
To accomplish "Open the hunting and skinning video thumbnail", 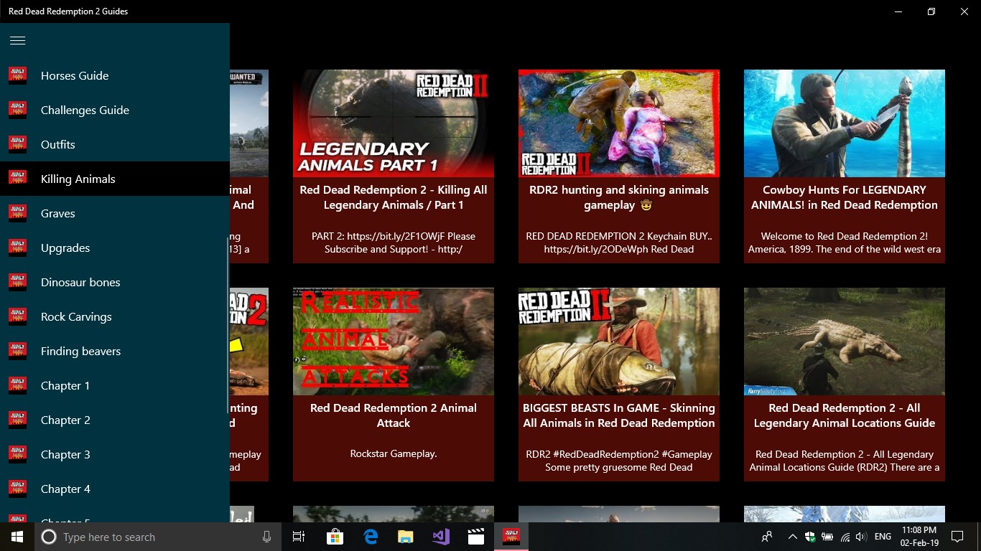I will 619,123.
